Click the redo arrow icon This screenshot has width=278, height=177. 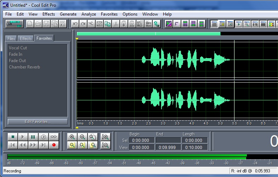point(83,24)
